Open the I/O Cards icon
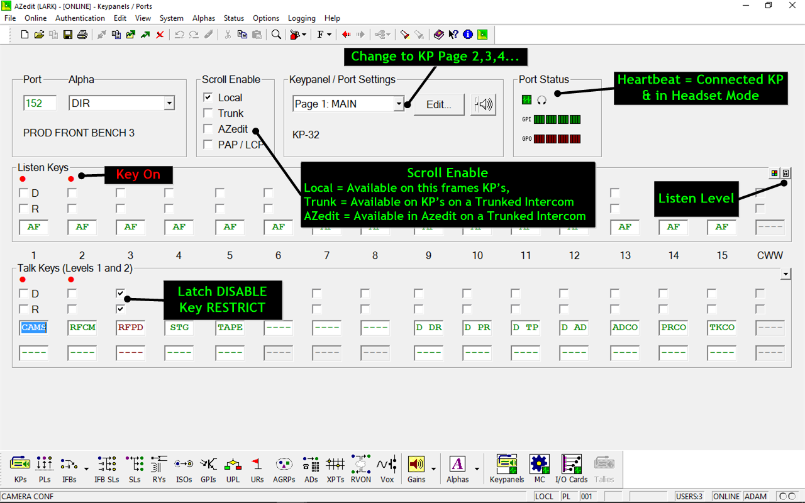 (571, 469)
